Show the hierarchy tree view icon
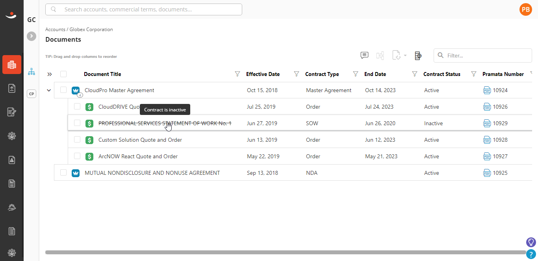 pos(32,72)
